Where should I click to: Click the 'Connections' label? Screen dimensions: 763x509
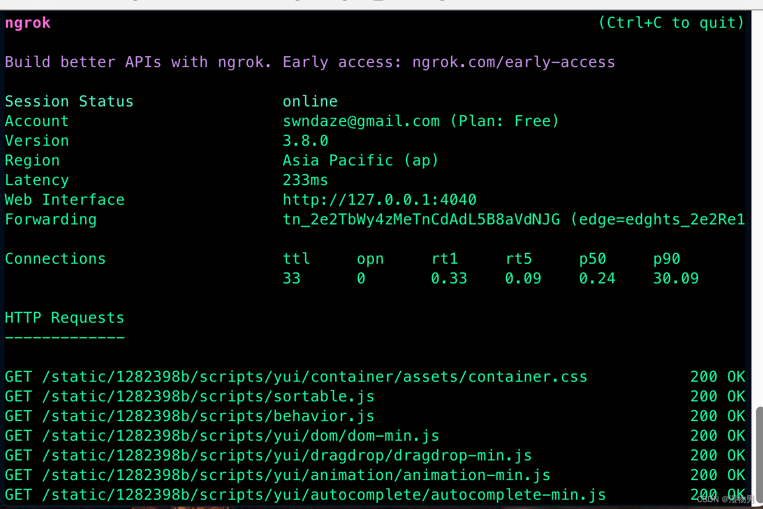[x=56, y=259]
